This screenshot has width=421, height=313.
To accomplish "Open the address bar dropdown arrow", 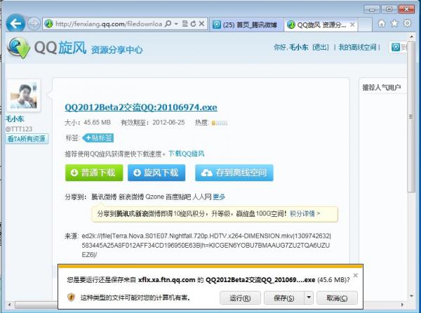I will point(176,24).
